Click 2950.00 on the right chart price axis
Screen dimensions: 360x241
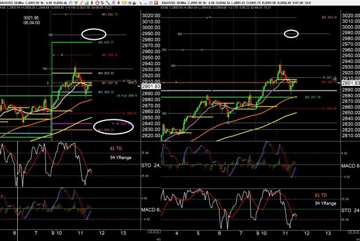click(x=351, y=55)
